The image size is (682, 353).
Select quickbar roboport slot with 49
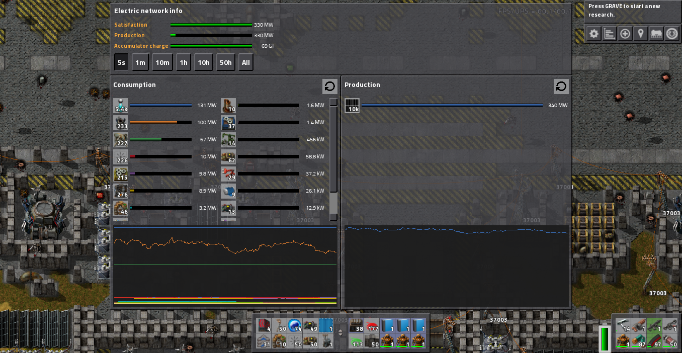311,325
